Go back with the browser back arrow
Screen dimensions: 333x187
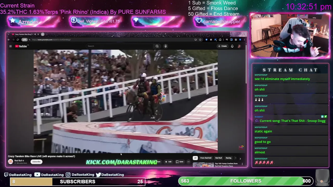point(9,39)
